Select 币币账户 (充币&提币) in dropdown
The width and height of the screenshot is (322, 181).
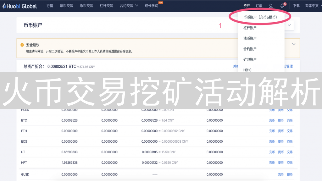[x=260, y=17]
